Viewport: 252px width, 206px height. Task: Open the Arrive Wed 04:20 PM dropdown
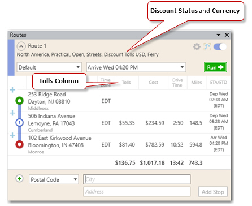pyautogui.click(x=136, y=67)
